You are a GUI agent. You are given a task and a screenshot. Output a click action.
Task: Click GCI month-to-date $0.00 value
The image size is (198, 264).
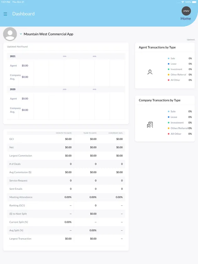[68, 139]
